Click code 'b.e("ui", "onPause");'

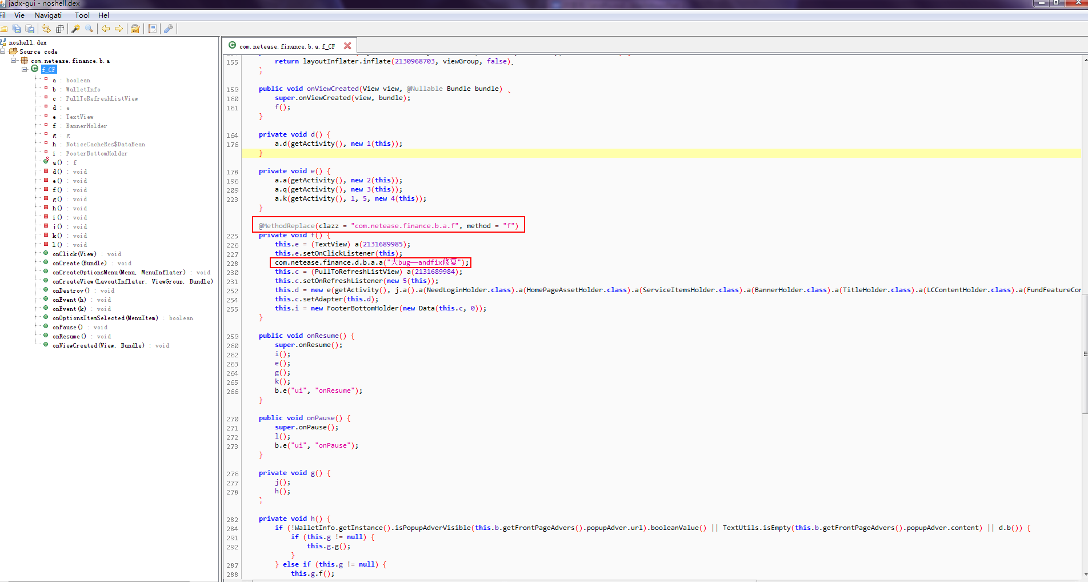point(317,445)
